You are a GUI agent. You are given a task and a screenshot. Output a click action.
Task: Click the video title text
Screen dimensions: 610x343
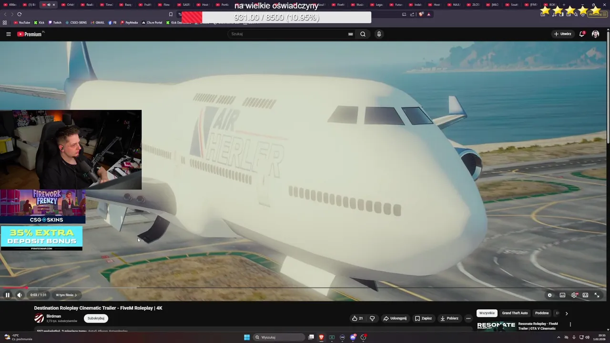(x=98, y=308)
